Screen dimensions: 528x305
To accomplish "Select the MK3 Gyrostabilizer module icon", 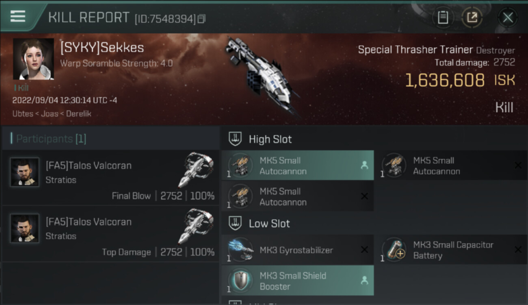I will click(241, 250).
